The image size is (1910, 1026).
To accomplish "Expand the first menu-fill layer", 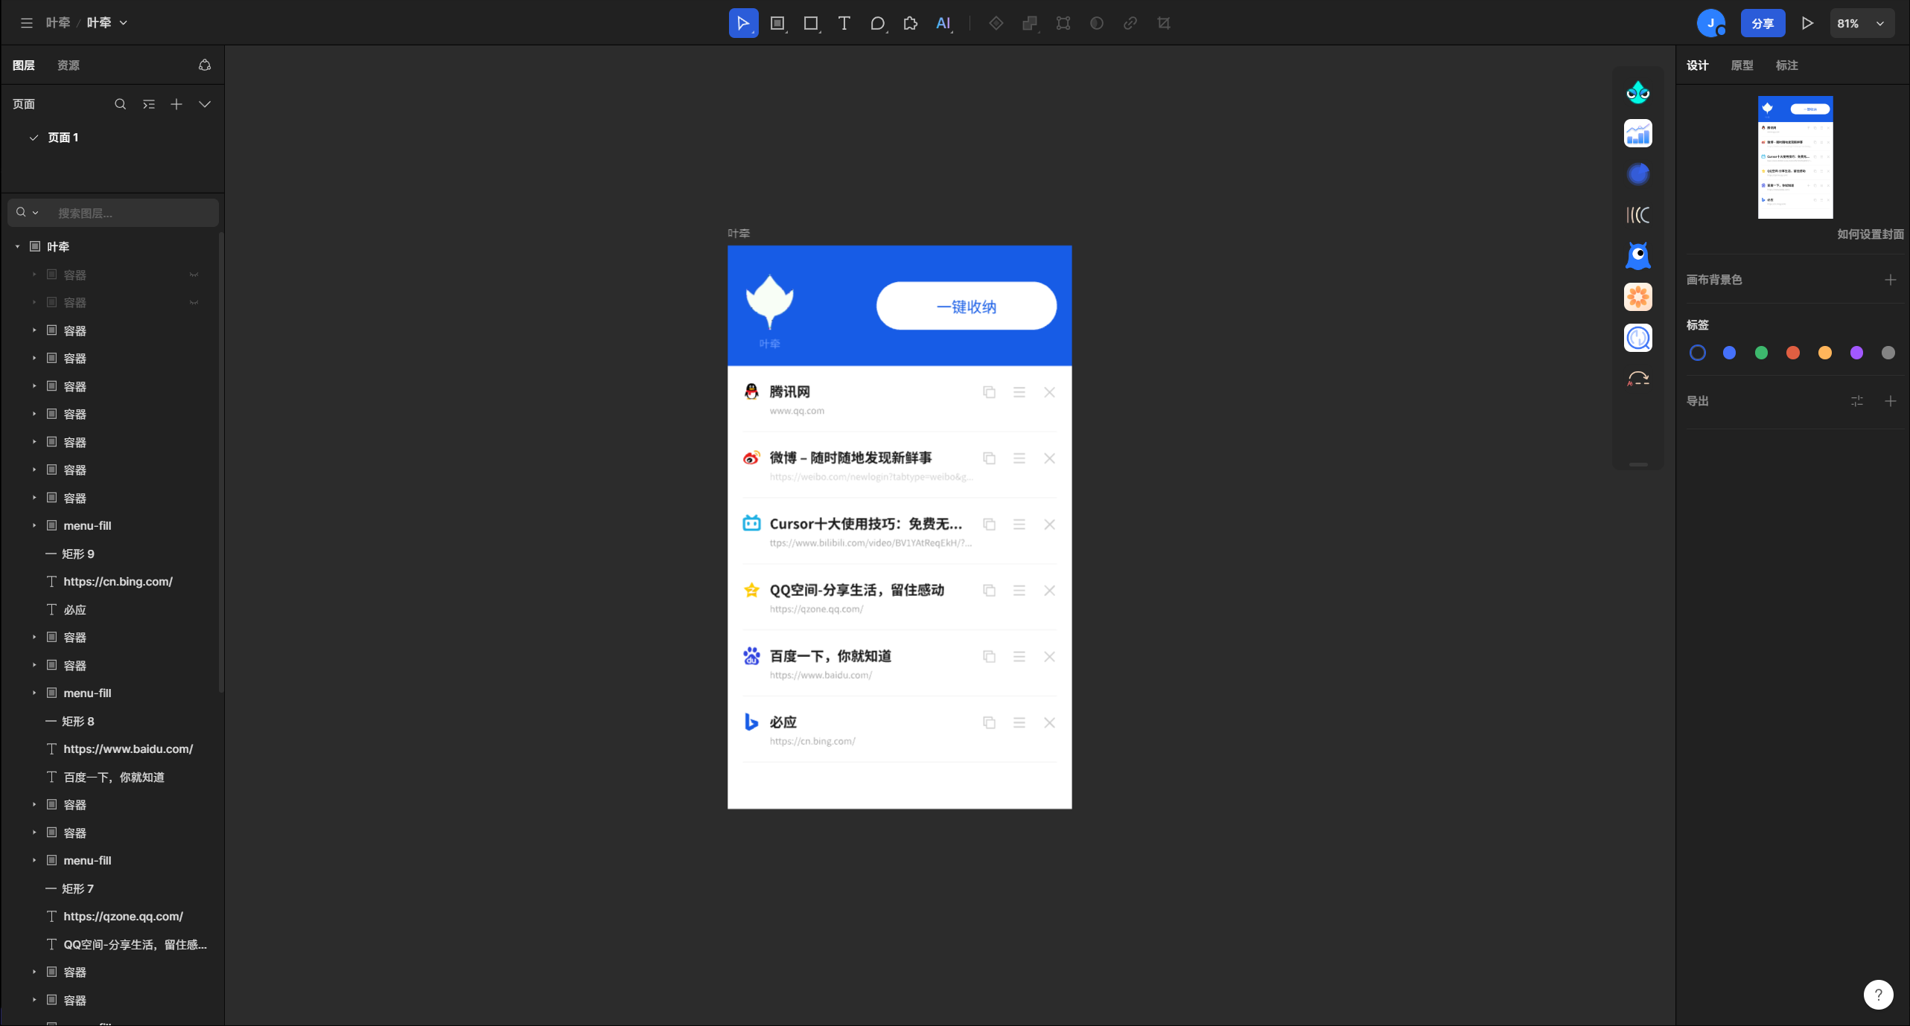I will pyautogui.click(x=34, y=525).
